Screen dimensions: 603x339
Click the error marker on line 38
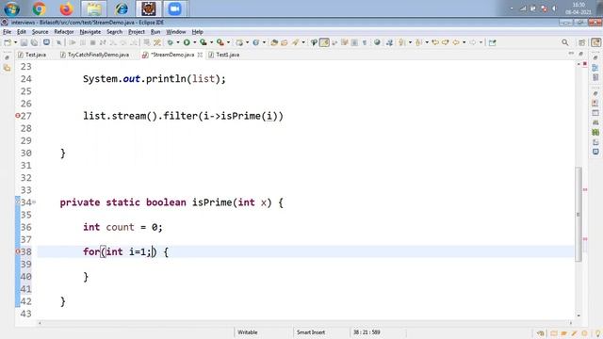point(17,251)
